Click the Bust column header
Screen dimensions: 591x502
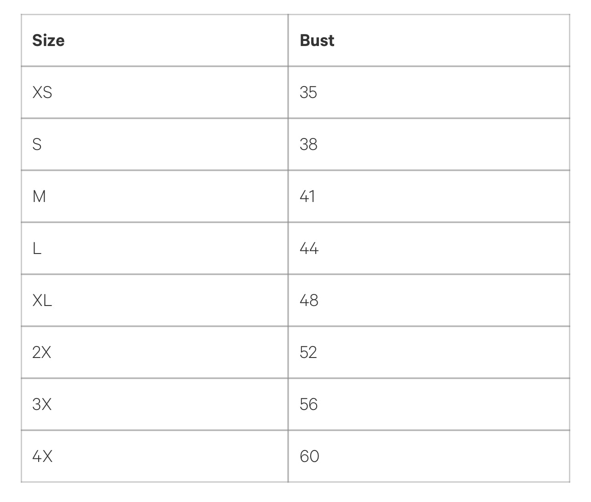[317, 40]
